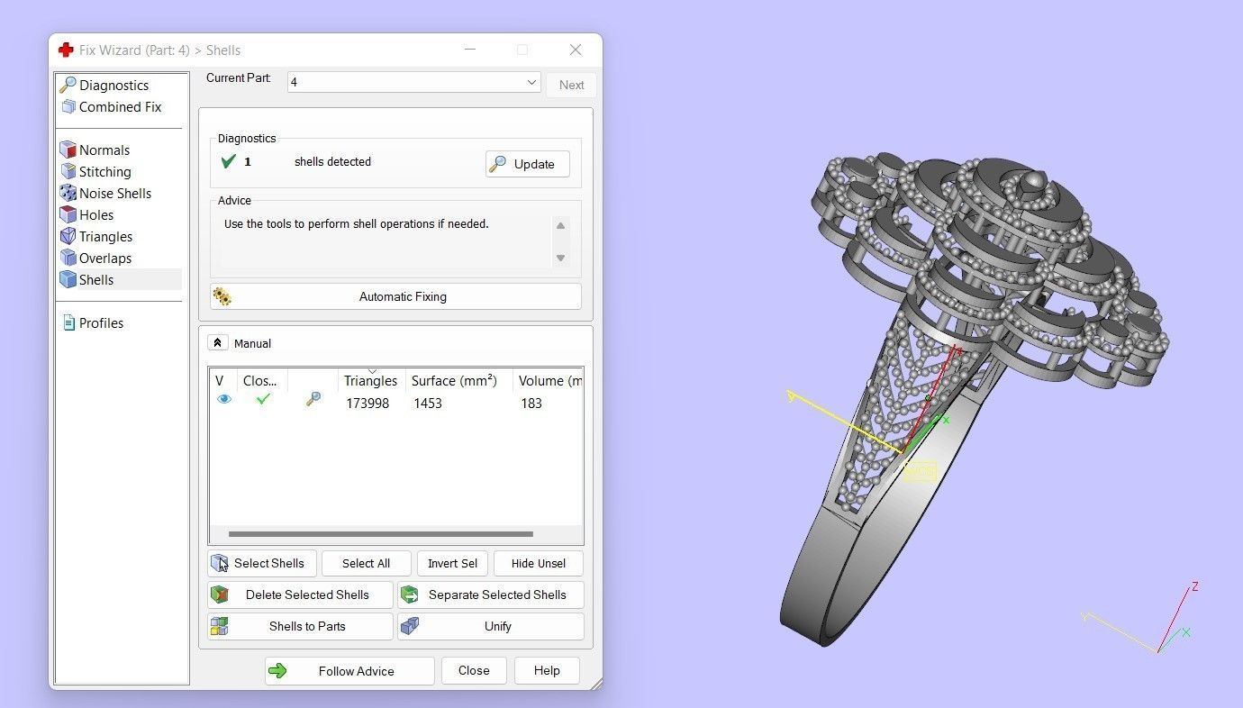The image size is (1243, 708).
Task: Open the Combined Fix page
Action: [x=120, y=106]
